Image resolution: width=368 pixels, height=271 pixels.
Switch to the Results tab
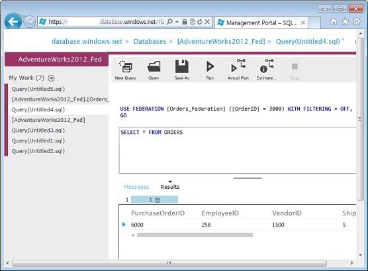pyautogui.click(x=170, y=187)
